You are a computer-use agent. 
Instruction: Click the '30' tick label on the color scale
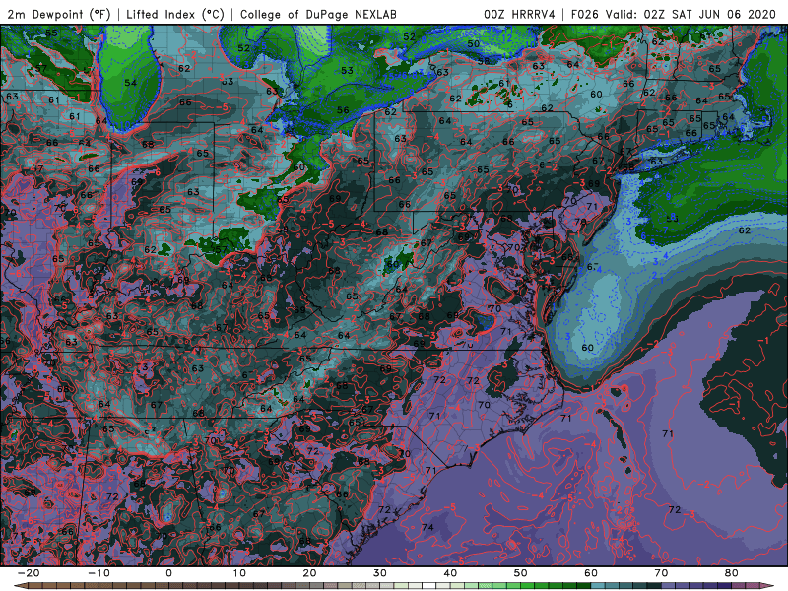[x=380, y=573]
